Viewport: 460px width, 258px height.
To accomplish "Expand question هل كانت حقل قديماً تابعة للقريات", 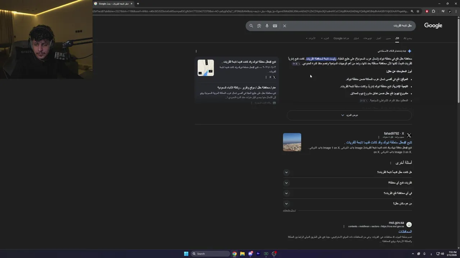I will 348,172.
